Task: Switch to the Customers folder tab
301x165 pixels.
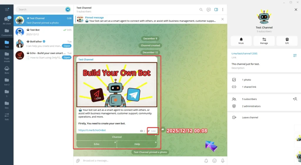Action: [x=7, y=32]
